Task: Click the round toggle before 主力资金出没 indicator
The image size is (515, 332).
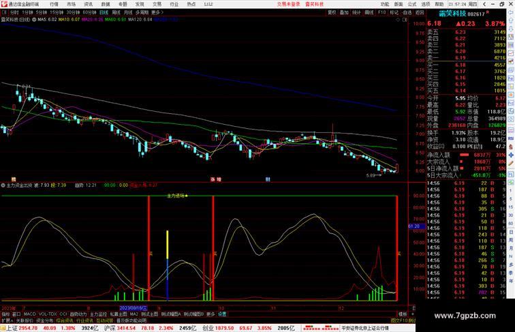Action: tap(3, 185)
